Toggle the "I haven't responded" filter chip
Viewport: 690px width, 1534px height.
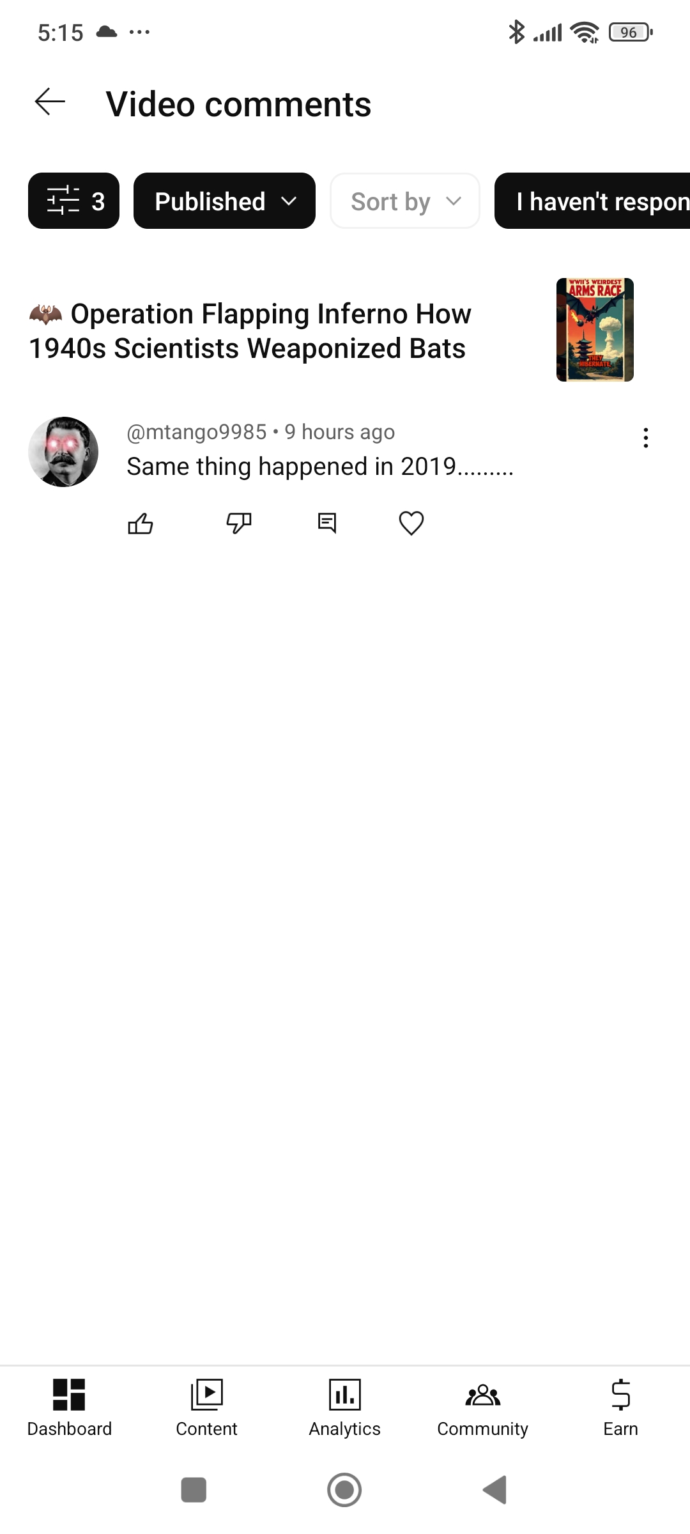point(592,201)
